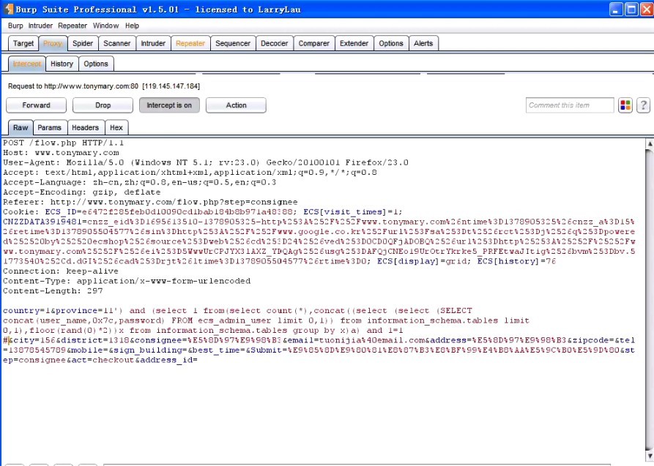The width and height of the screenshot is (654, 466).
Task: Click the Content-Type header line
Action: tap(127, 282)
